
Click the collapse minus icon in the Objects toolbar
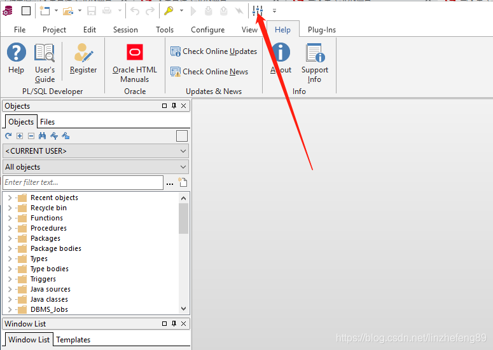(31, 136)
